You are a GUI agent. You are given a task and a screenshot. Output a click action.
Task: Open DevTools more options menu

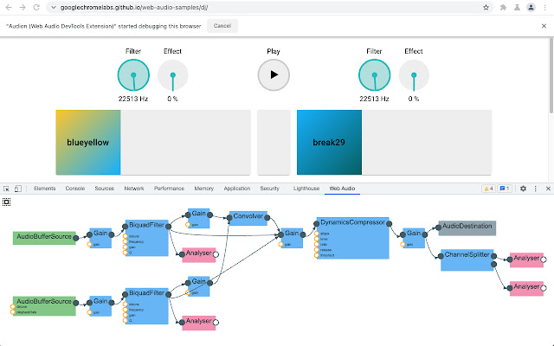point(535,189)
